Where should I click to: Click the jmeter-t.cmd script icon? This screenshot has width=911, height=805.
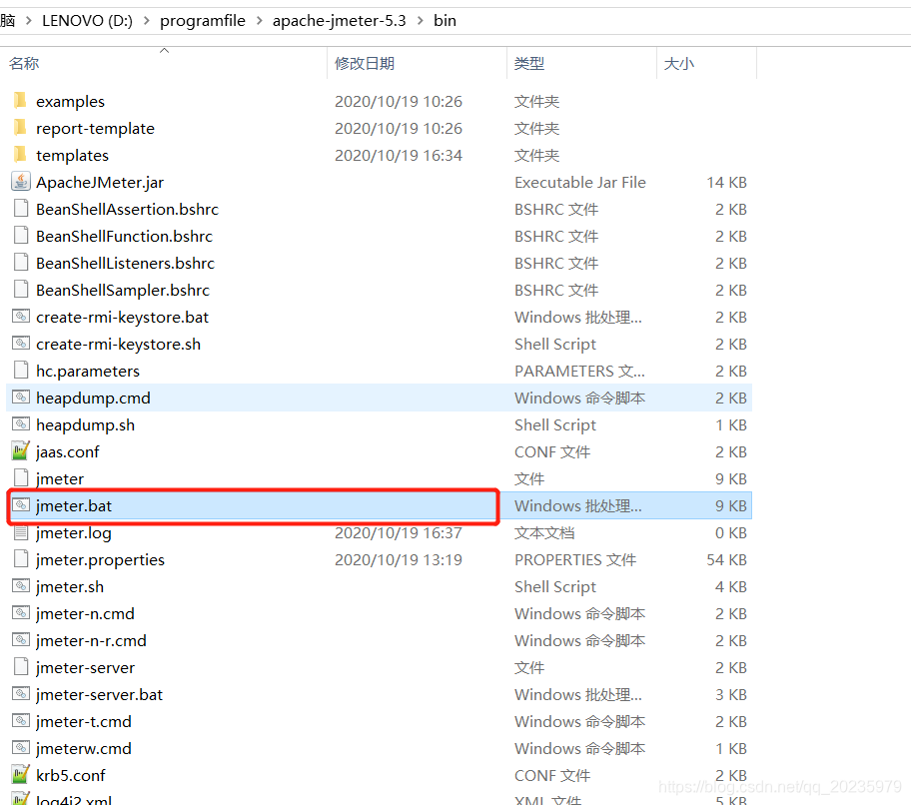click(x=21, y=721)
